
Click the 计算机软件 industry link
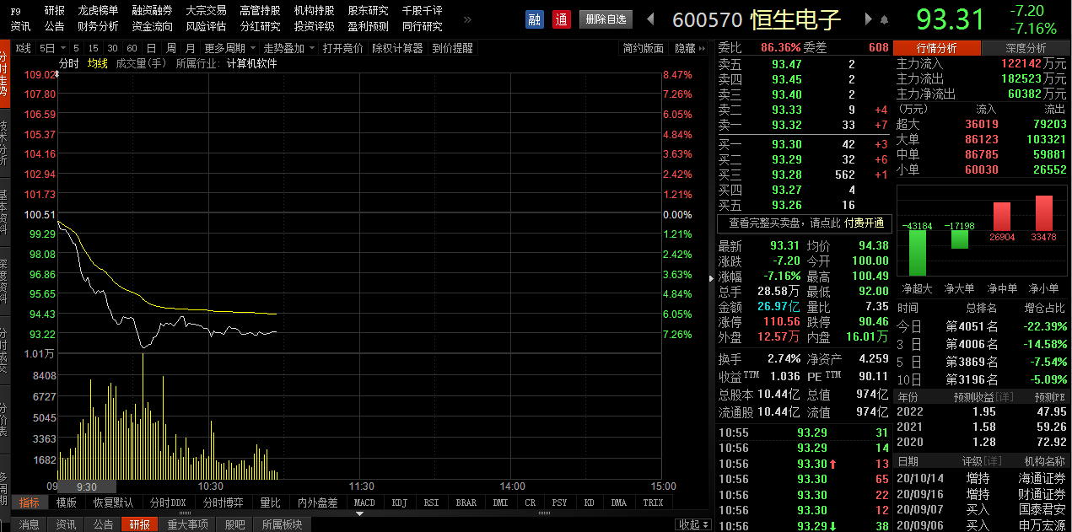251,63
